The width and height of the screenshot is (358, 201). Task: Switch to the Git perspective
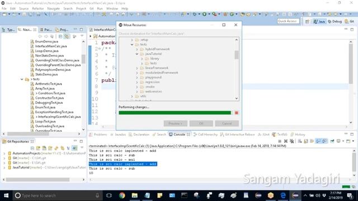[350, 21]
